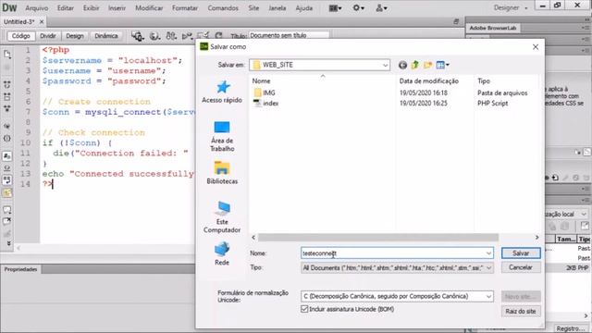This screenshot has height=333, width=592.
Task: Go up one folder level in the Save dialog
Action: click(x=415, y=65)
